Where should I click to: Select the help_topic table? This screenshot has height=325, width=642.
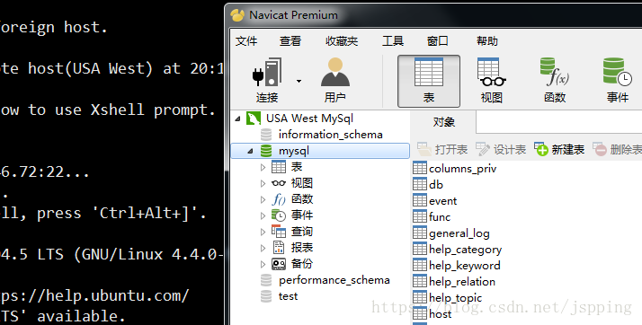(x=456, y=298)
